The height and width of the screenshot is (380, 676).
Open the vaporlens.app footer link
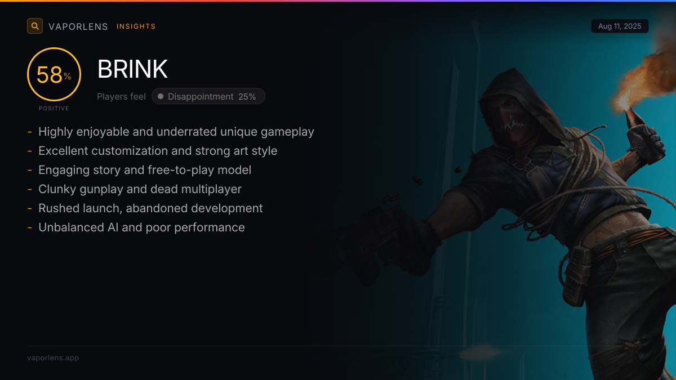click(53, 357)
